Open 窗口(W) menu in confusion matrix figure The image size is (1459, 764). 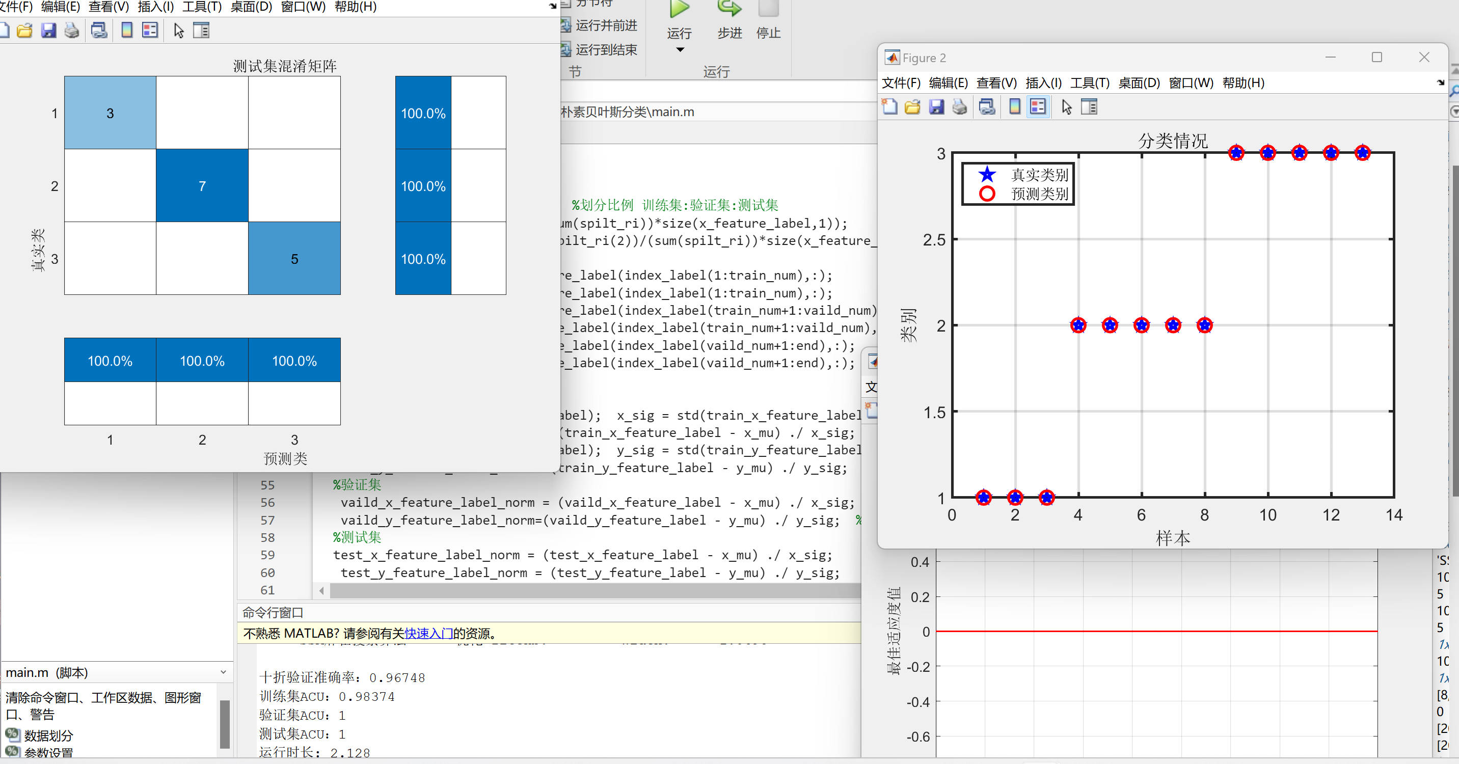point(303,7)
